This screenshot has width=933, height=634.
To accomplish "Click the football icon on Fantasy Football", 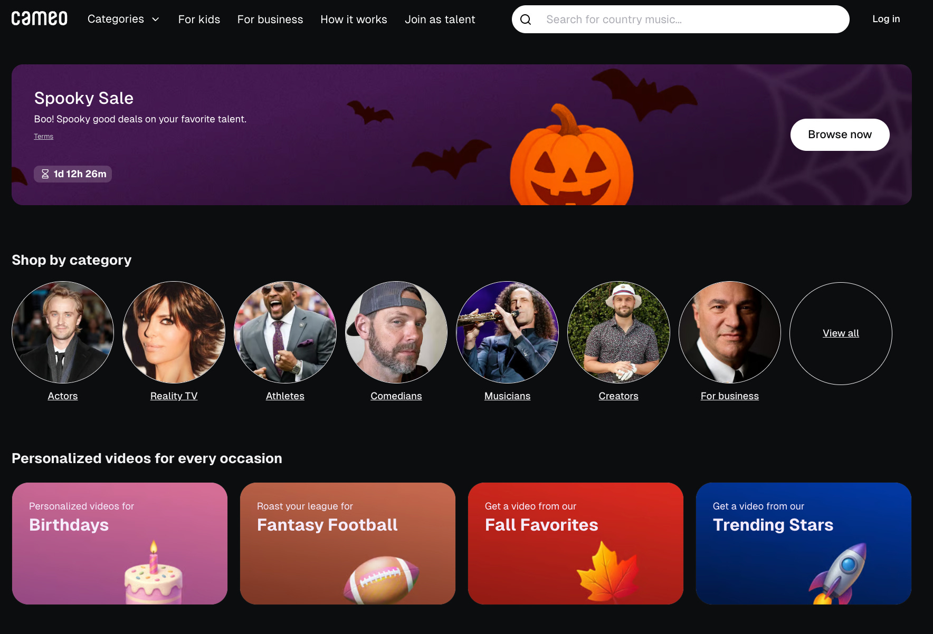I will tap(382, 580).
